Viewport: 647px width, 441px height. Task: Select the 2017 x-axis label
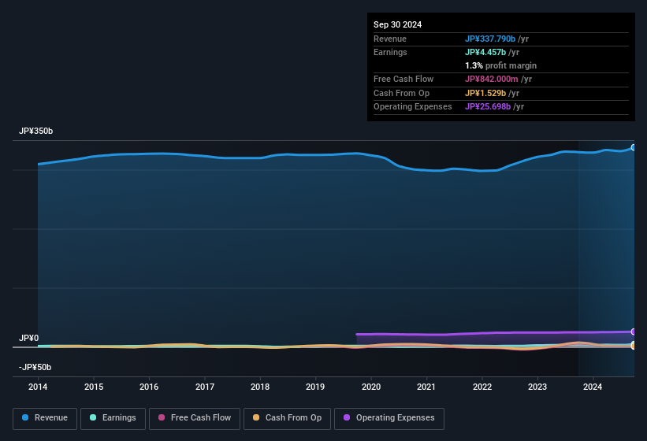pyautogui.click(x=205, y=387)
